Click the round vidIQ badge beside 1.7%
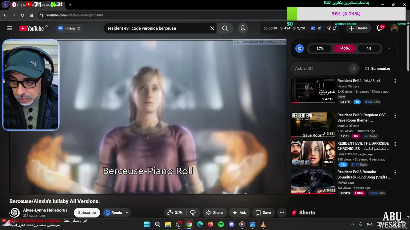410x230 pixels. 299,49
